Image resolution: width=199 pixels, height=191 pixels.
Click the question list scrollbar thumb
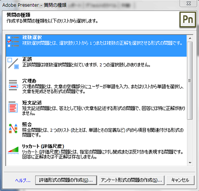pyautogui.click(x=190, y=81)
